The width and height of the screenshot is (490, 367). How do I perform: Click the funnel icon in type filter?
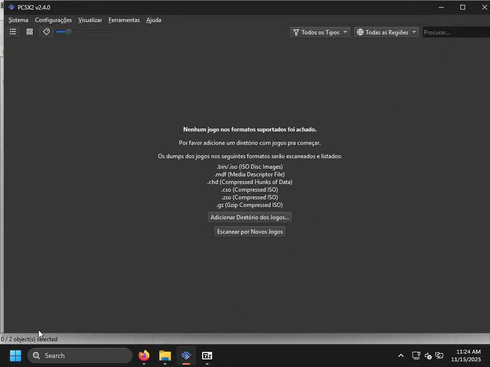[296, 32]
